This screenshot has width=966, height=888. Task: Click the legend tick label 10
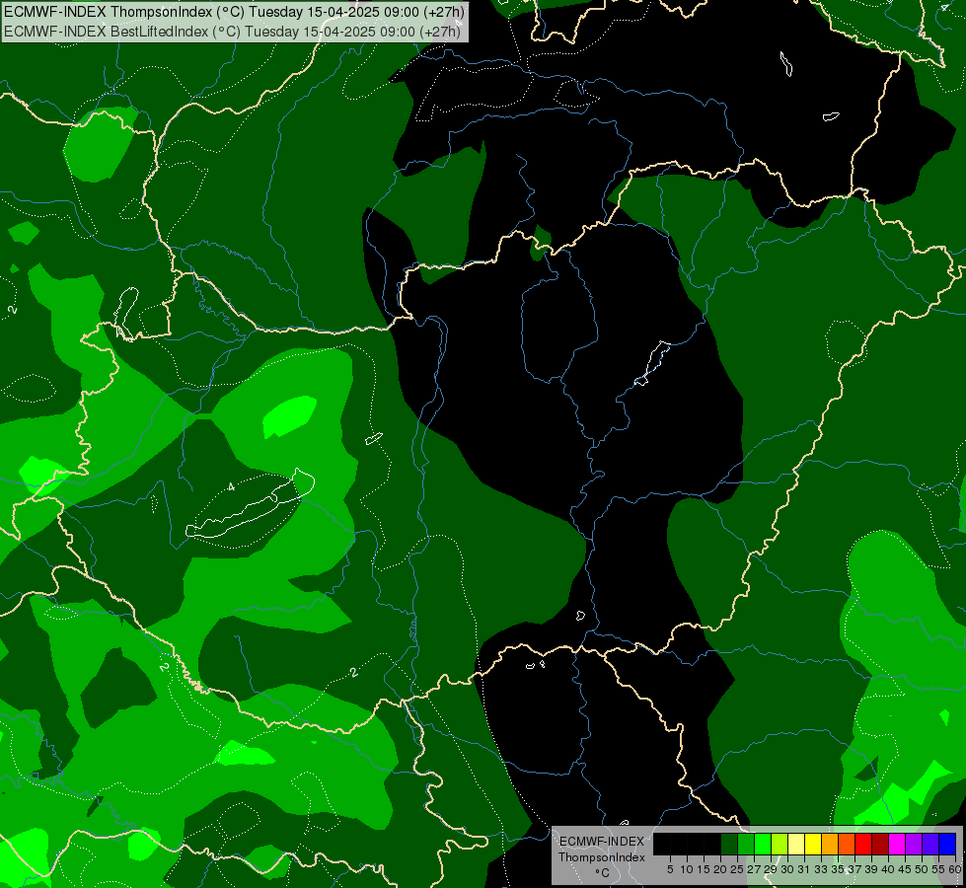[x=687, y=869]
